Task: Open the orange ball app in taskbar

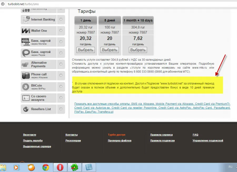Action: [31, 168]
